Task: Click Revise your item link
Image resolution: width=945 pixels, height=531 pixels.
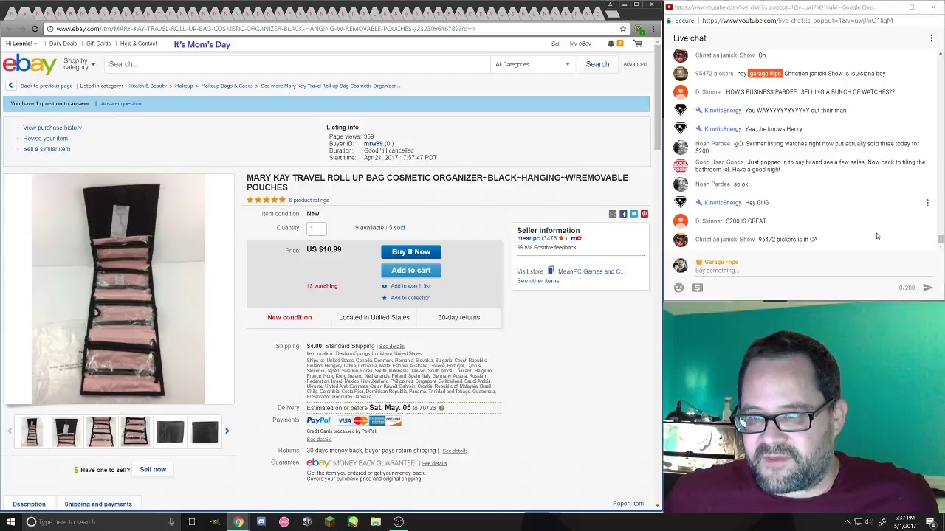Action: (45, 139)
